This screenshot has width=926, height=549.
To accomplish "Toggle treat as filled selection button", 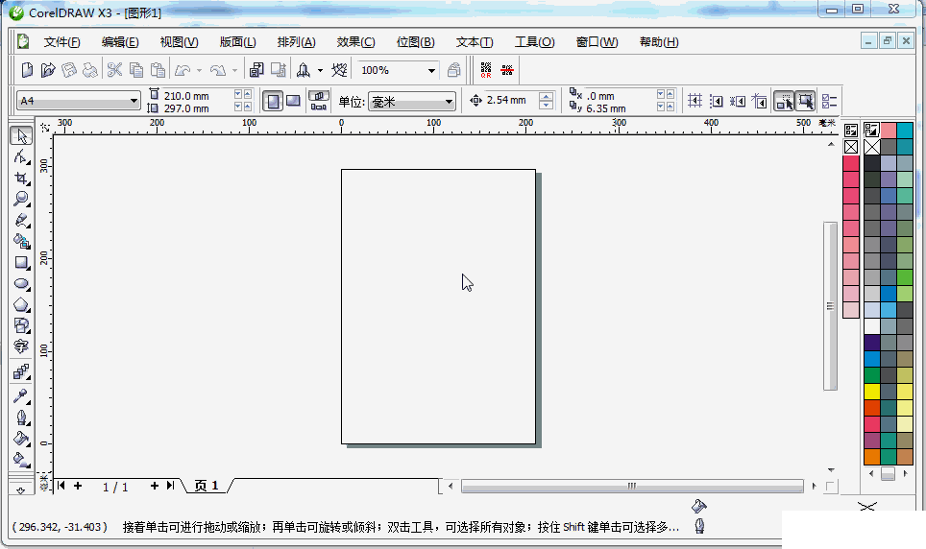I will click(806, 102).
